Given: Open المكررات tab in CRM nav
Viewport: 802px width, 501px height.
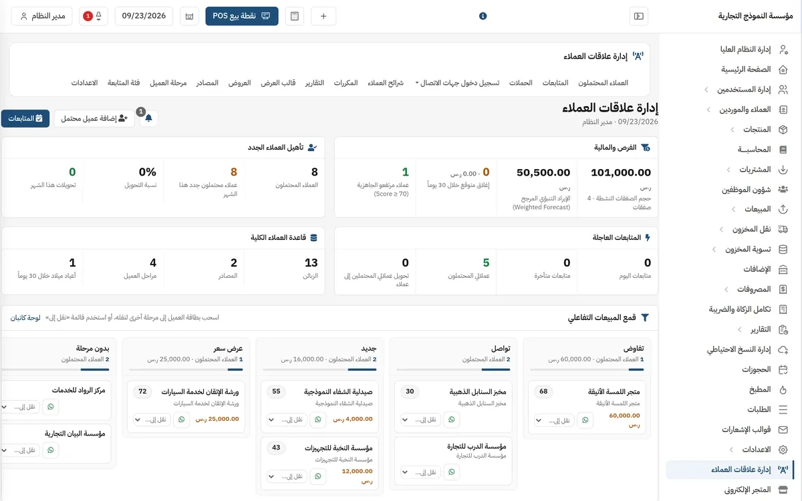Looking at the screenshot, I should (346, 83).
